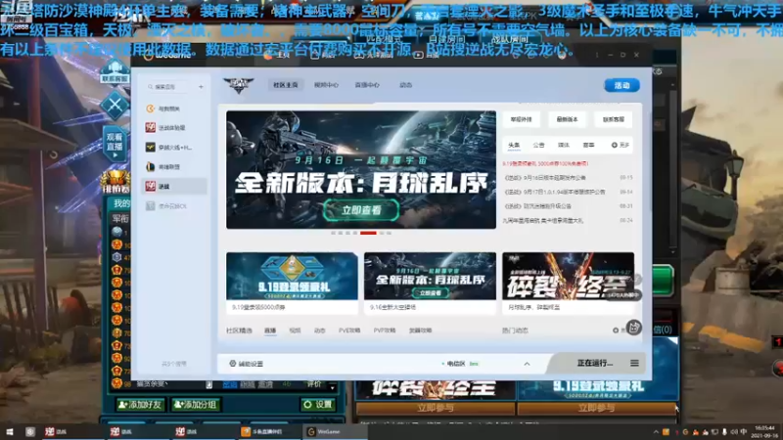Click the 热门动态 heading

pyautogui.click(x=515, y=330)
